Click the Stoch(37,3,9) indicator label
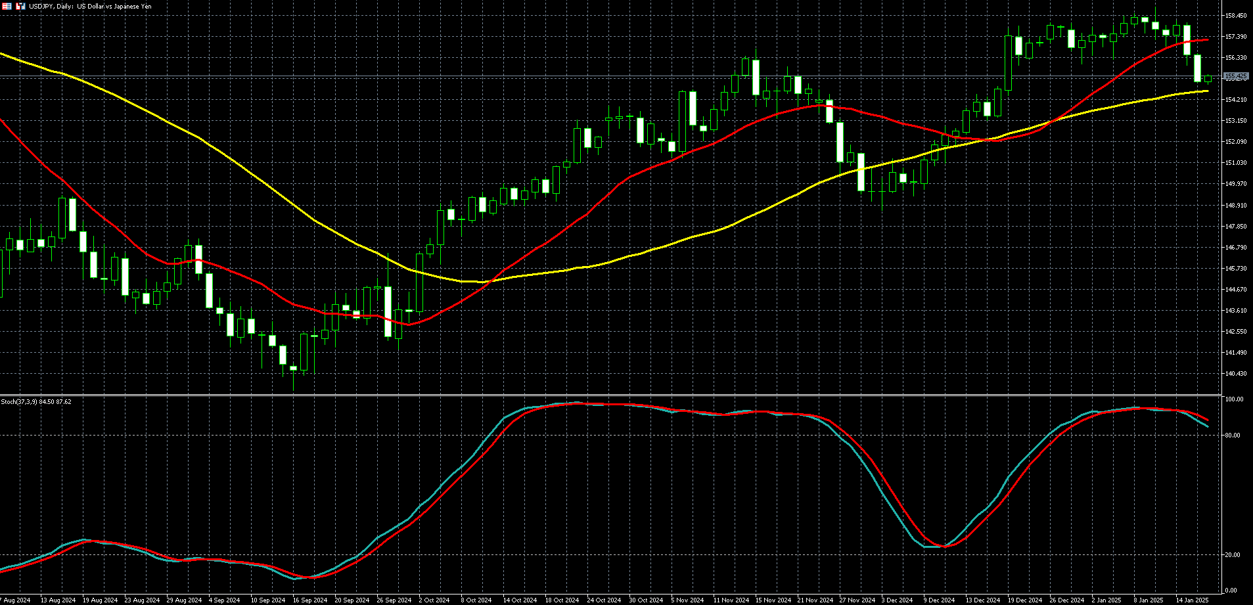 coord(36,401)
